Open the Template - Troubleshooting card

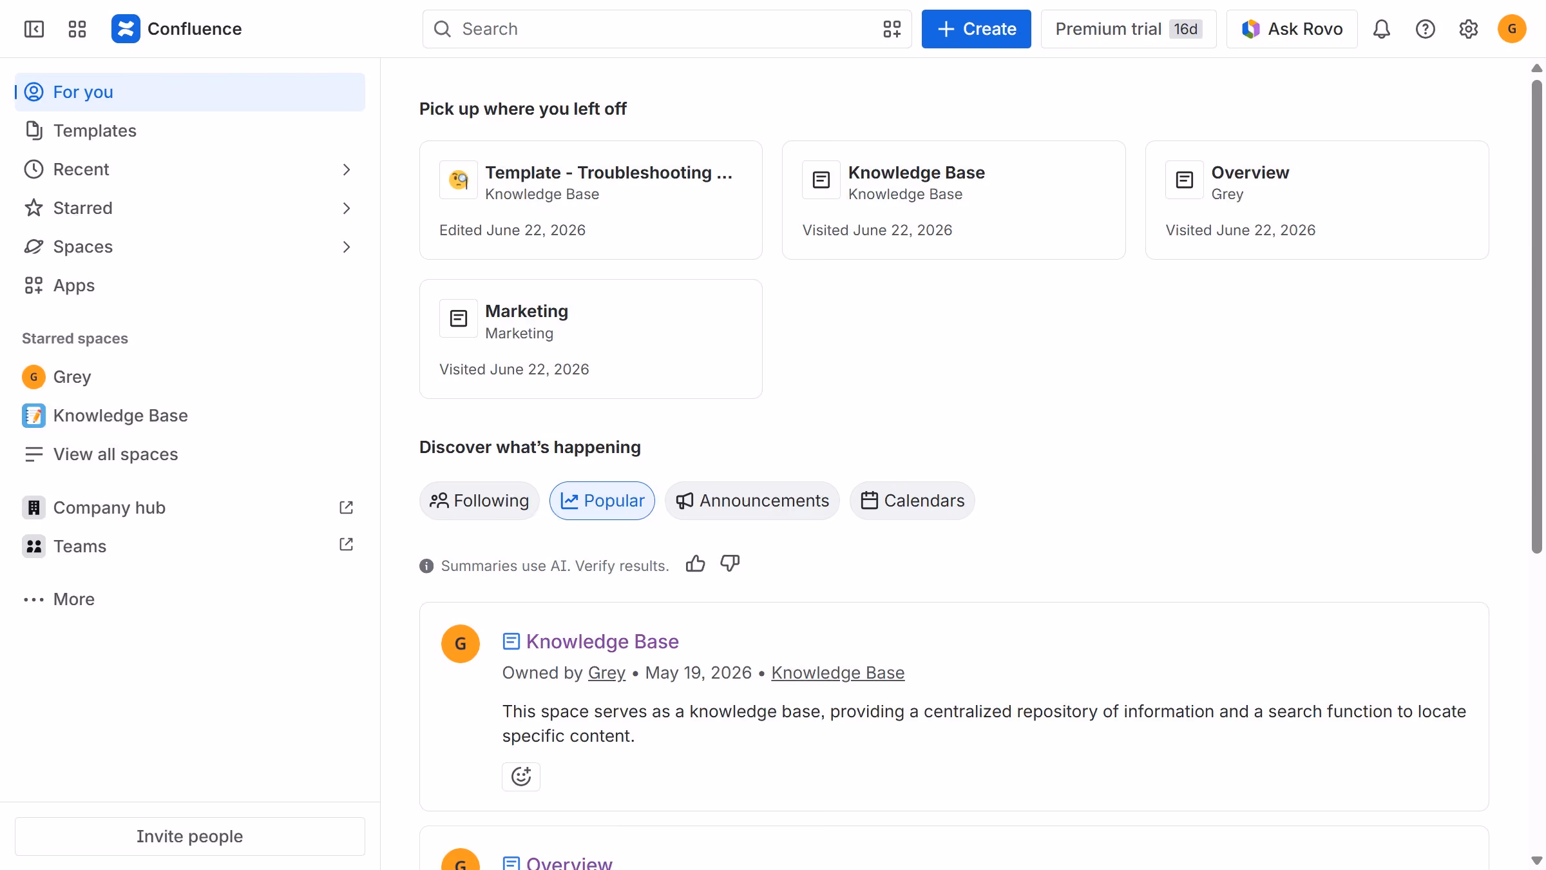point(591,200)
